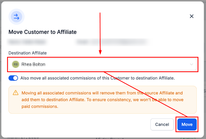The height and width of the screenshot is (139, 206).
Task: Click the blurred customer name under the heading
Action: [x=27, y=42]
